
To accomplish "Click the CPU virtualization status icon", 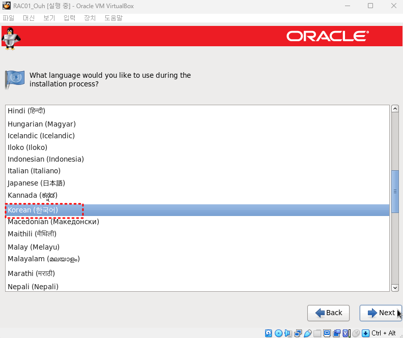I will point(346,333).
